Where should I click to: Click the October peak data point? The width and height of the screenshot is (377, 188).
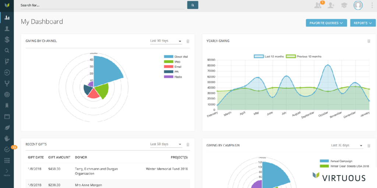(x=328, y=65)
